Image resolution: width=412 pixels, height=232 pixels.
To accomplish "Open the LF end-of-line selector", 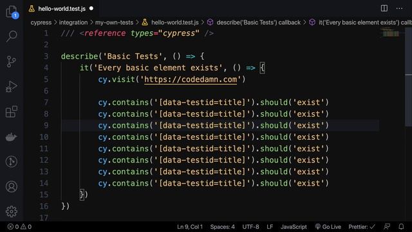I will (270, 227).
